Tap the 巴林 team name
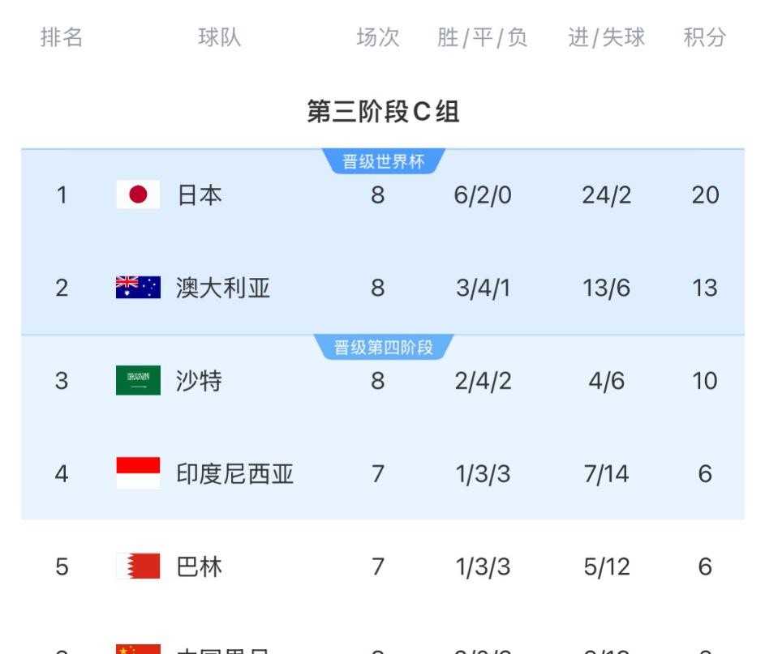The height and width of the screenshot is (654, 765). coord(200,566)
